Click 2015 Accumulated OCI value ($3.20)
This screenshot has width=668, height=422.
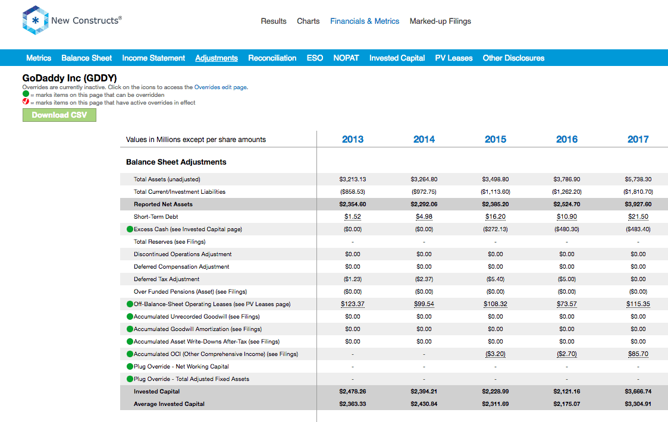[x=495, y=354]
